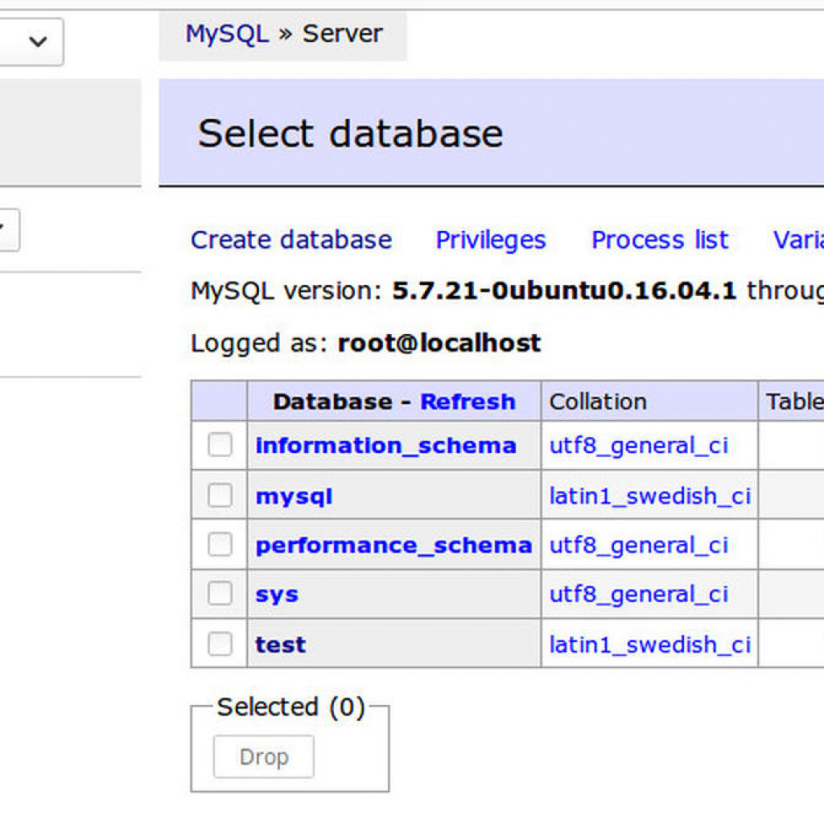Viewport: 824px width, 824px height.
Task: Refresh the database list
Action: tap(468, 402)
